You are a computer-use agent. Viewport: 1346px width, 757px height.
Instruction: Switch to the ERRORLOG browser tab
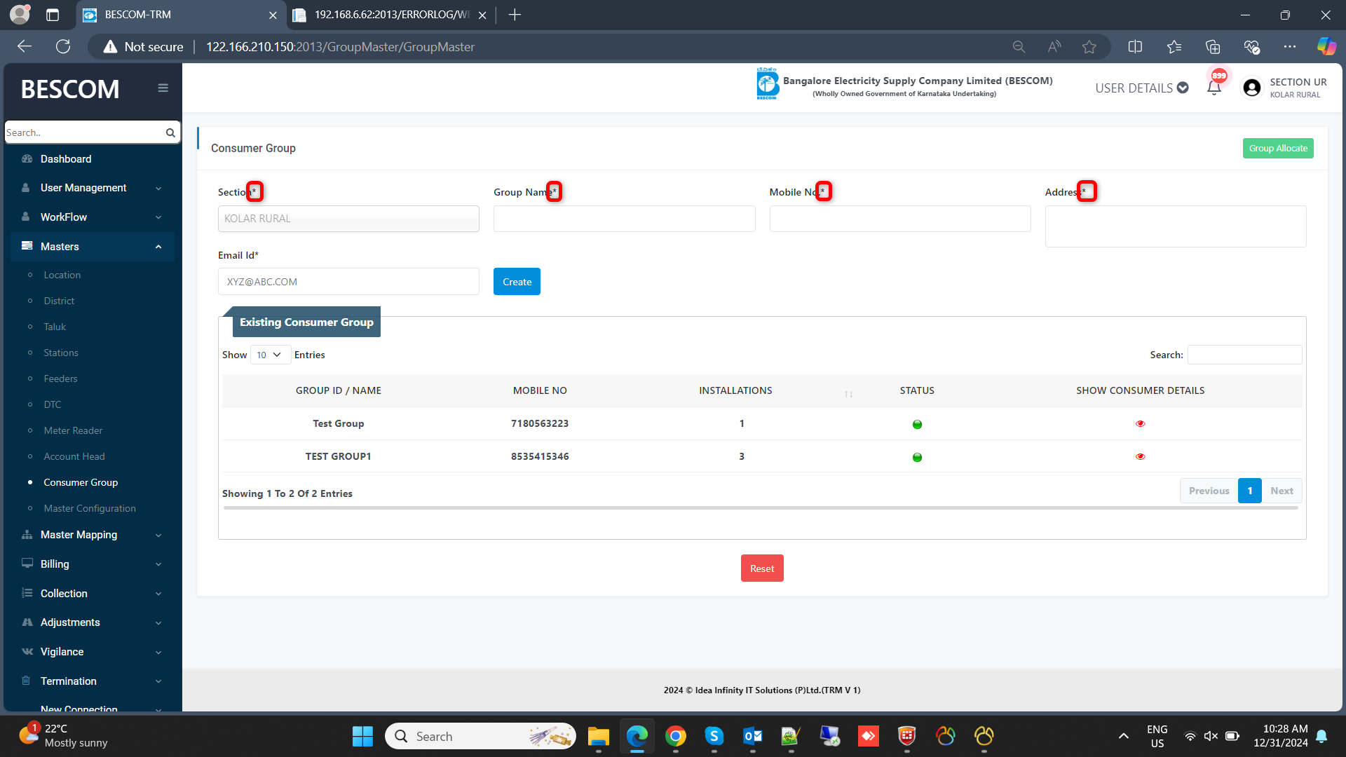390,15
